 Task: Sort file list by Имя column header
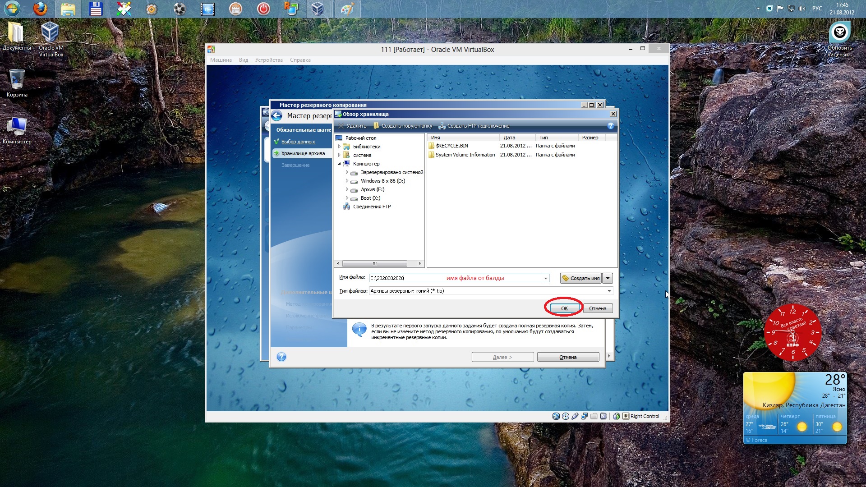(463, 138)
